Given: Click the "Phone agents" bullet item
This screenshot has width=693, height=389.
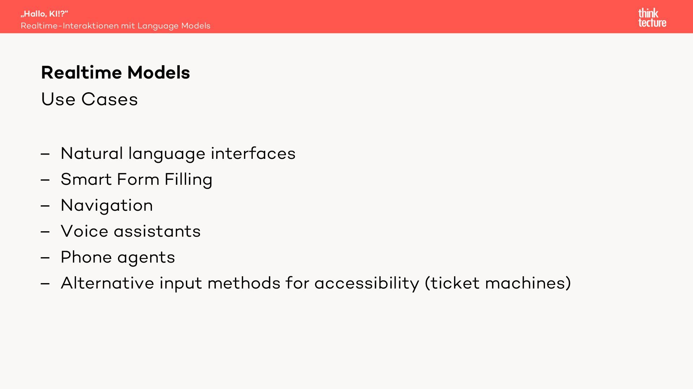Looking at the screenshot, I should (118, 257).
